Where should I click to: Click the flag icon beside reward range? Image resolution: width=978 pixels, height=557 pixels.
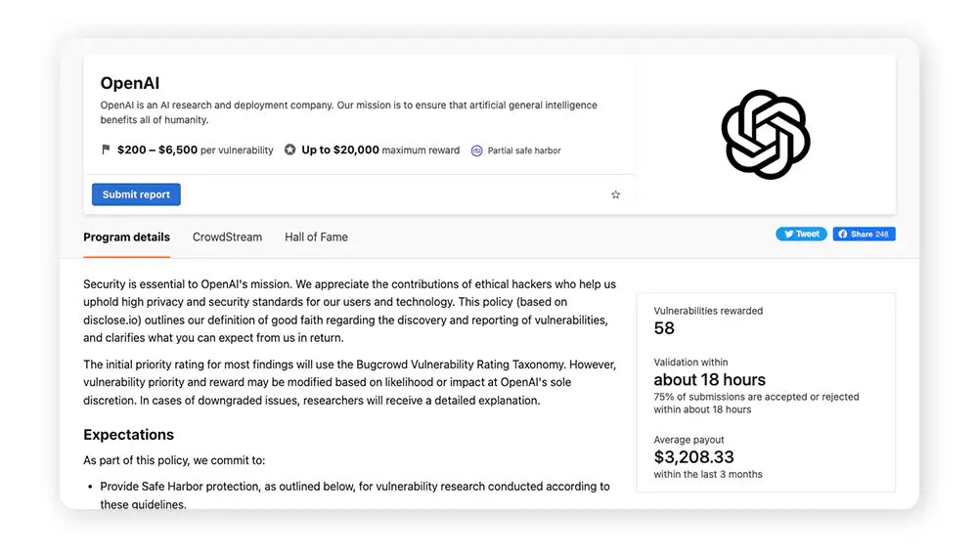coord(106,150)
